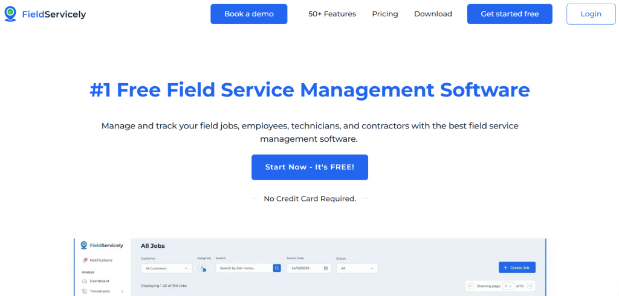
Task: Open the Download page
Action: point(433,14)
